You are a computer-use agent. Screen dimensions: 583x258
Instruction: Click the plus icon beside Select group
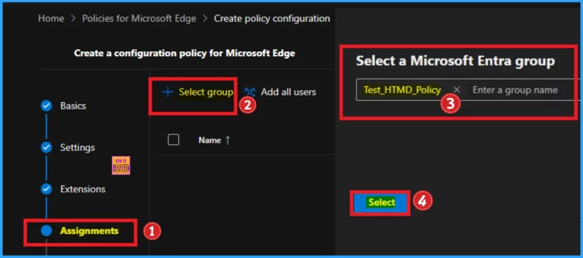point(168,92)
